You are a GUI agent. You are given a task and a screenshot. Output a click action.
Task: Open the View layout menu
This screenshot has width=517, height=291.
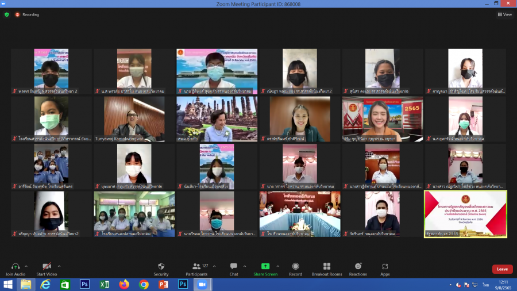click(x=504, y=14)
